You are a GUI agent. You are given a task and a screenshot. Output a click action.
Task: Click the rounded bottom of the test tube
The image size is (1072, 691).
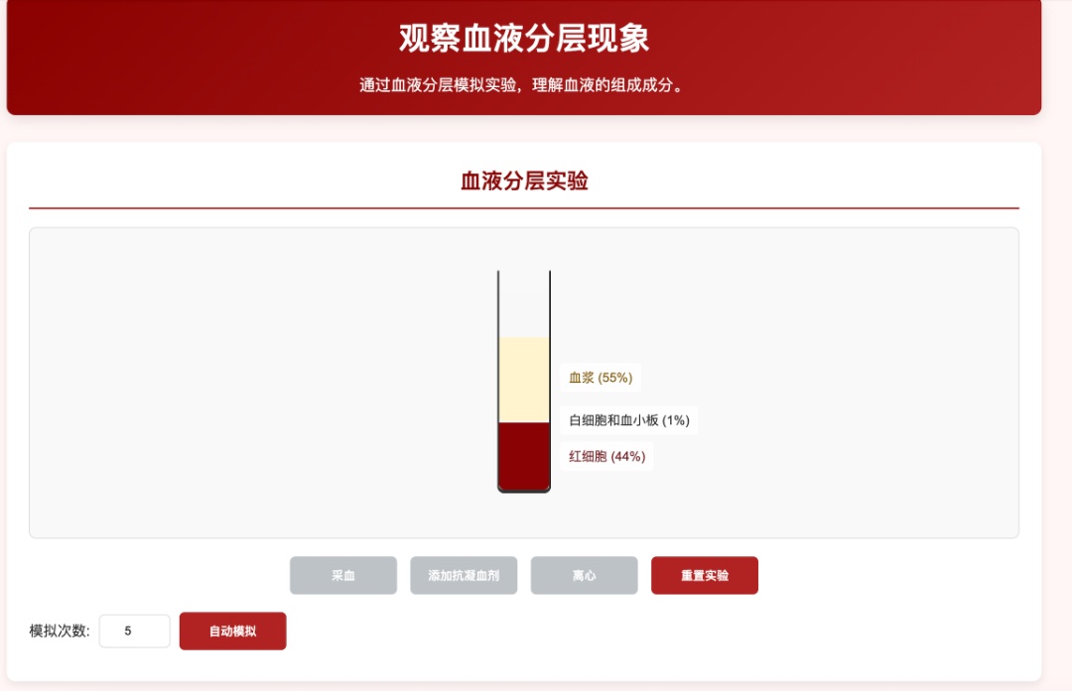(524, 487)
